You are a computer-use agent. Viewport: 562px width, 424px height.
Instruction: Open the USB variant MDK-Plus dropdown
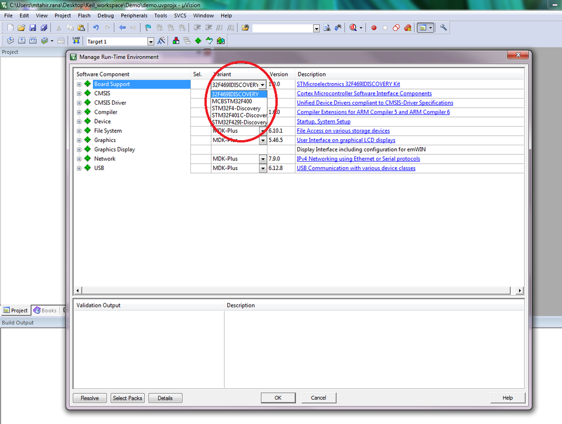click(263, 168)
